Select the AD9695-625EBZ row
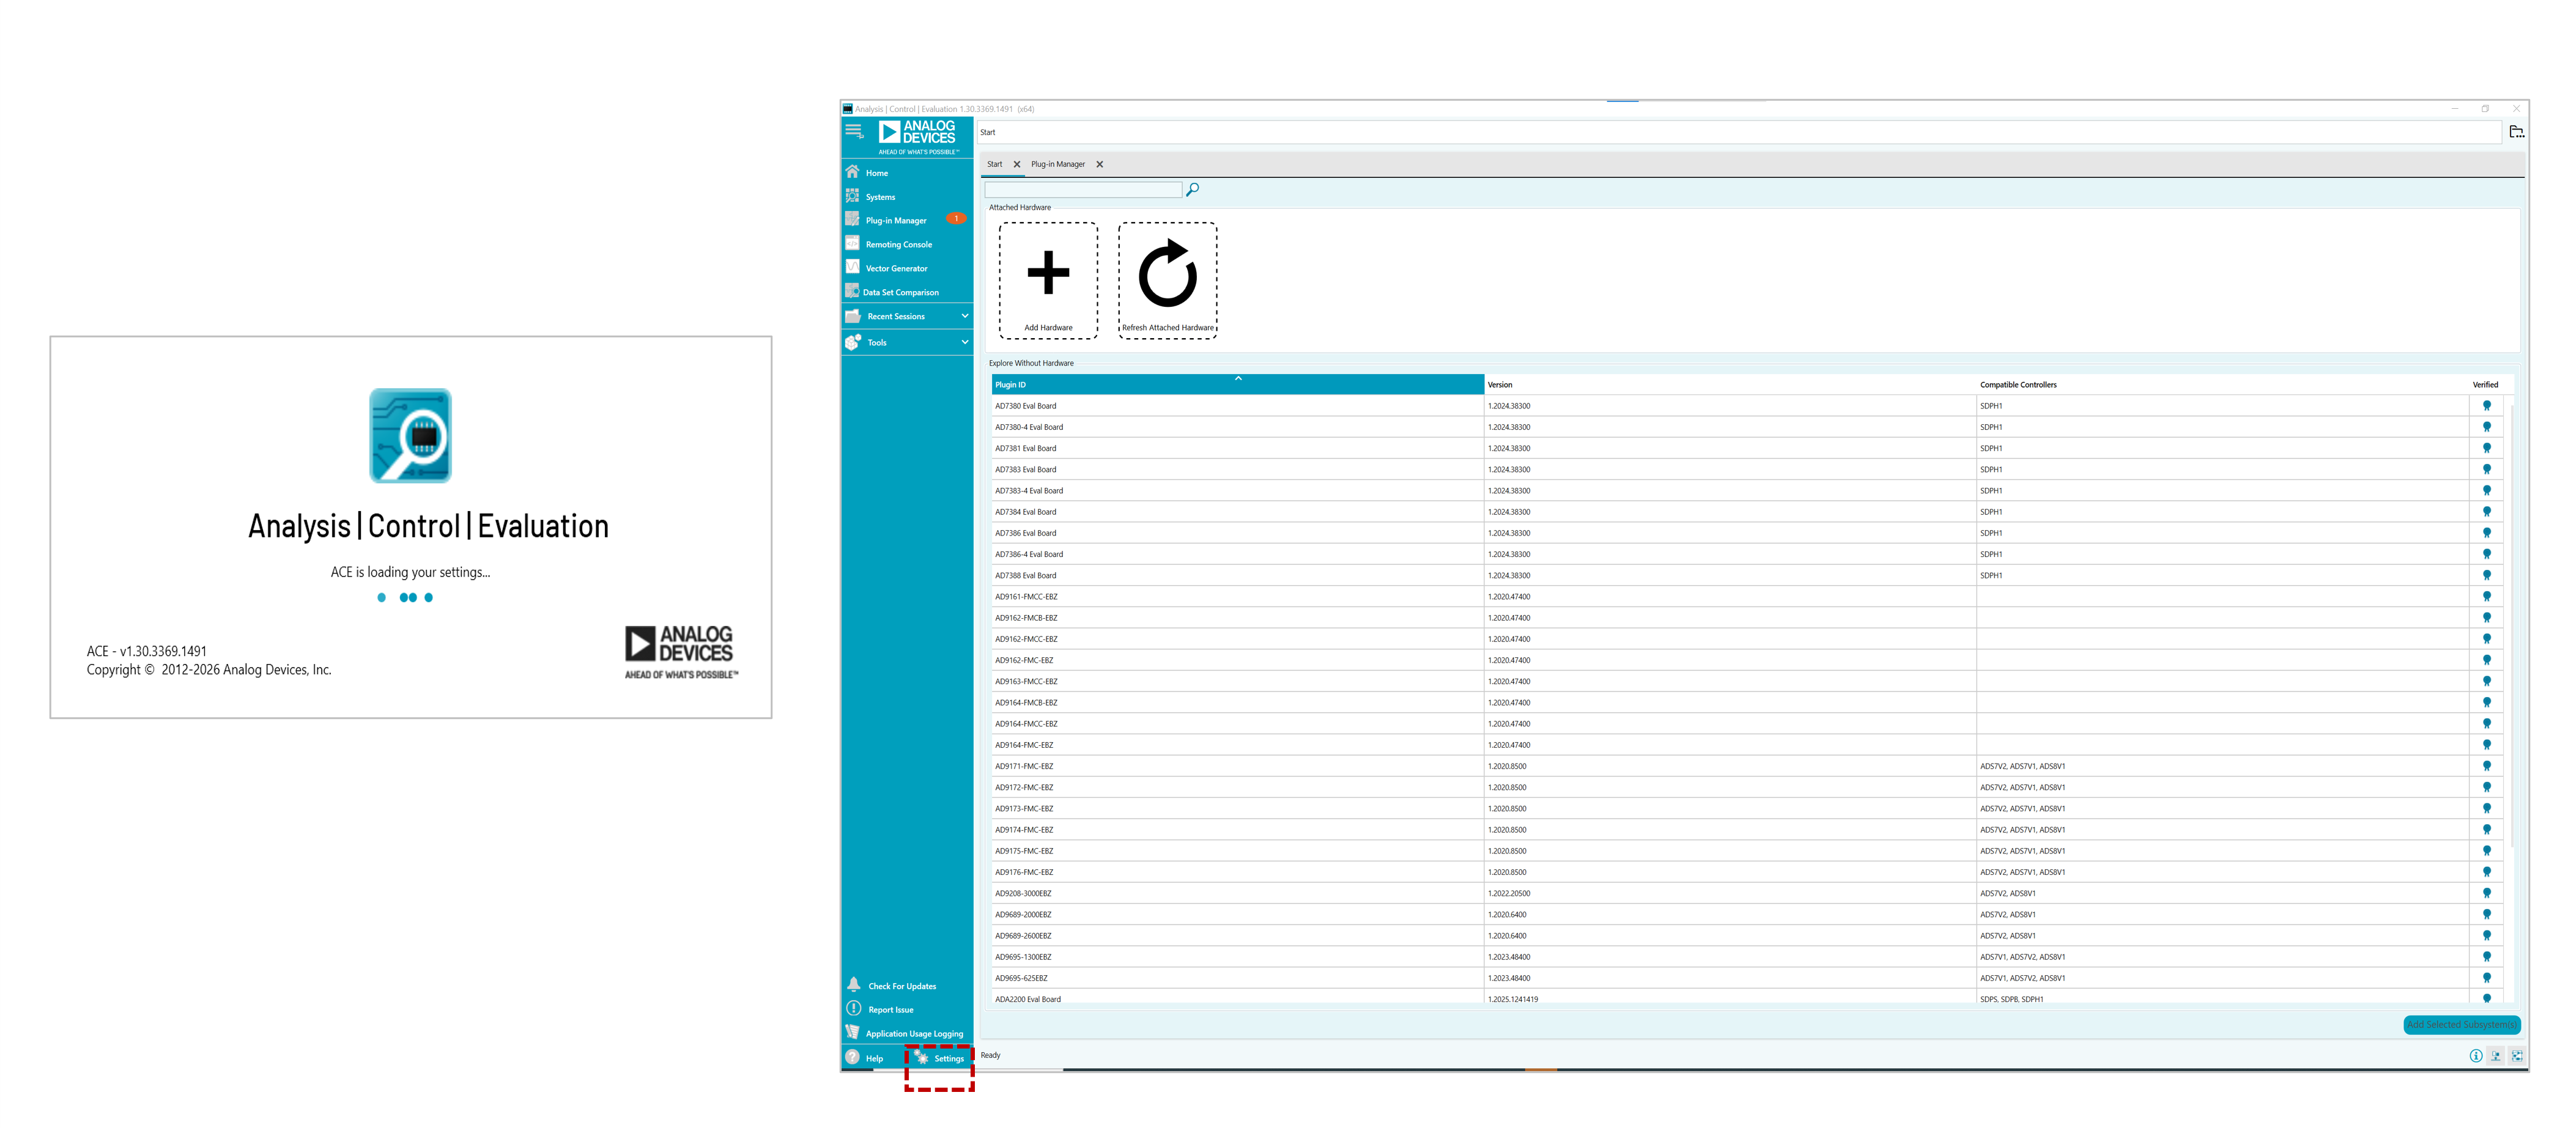 (x=1747, y=978)
